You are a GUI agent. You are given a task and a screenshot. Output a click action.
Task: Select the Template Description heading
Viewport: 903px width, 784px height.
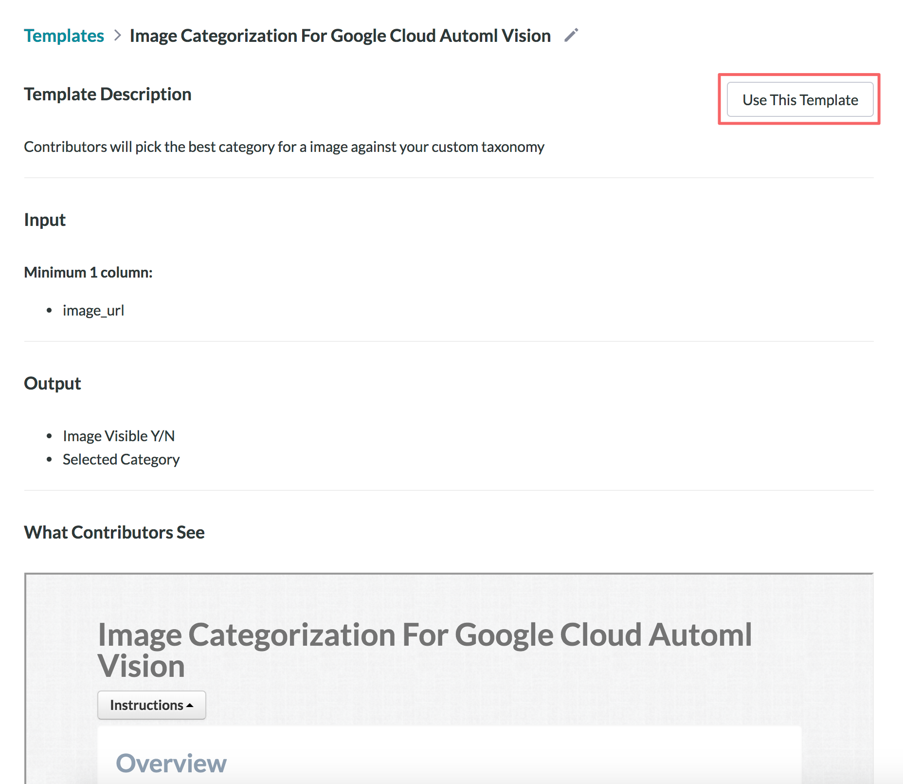click(108, 94)
